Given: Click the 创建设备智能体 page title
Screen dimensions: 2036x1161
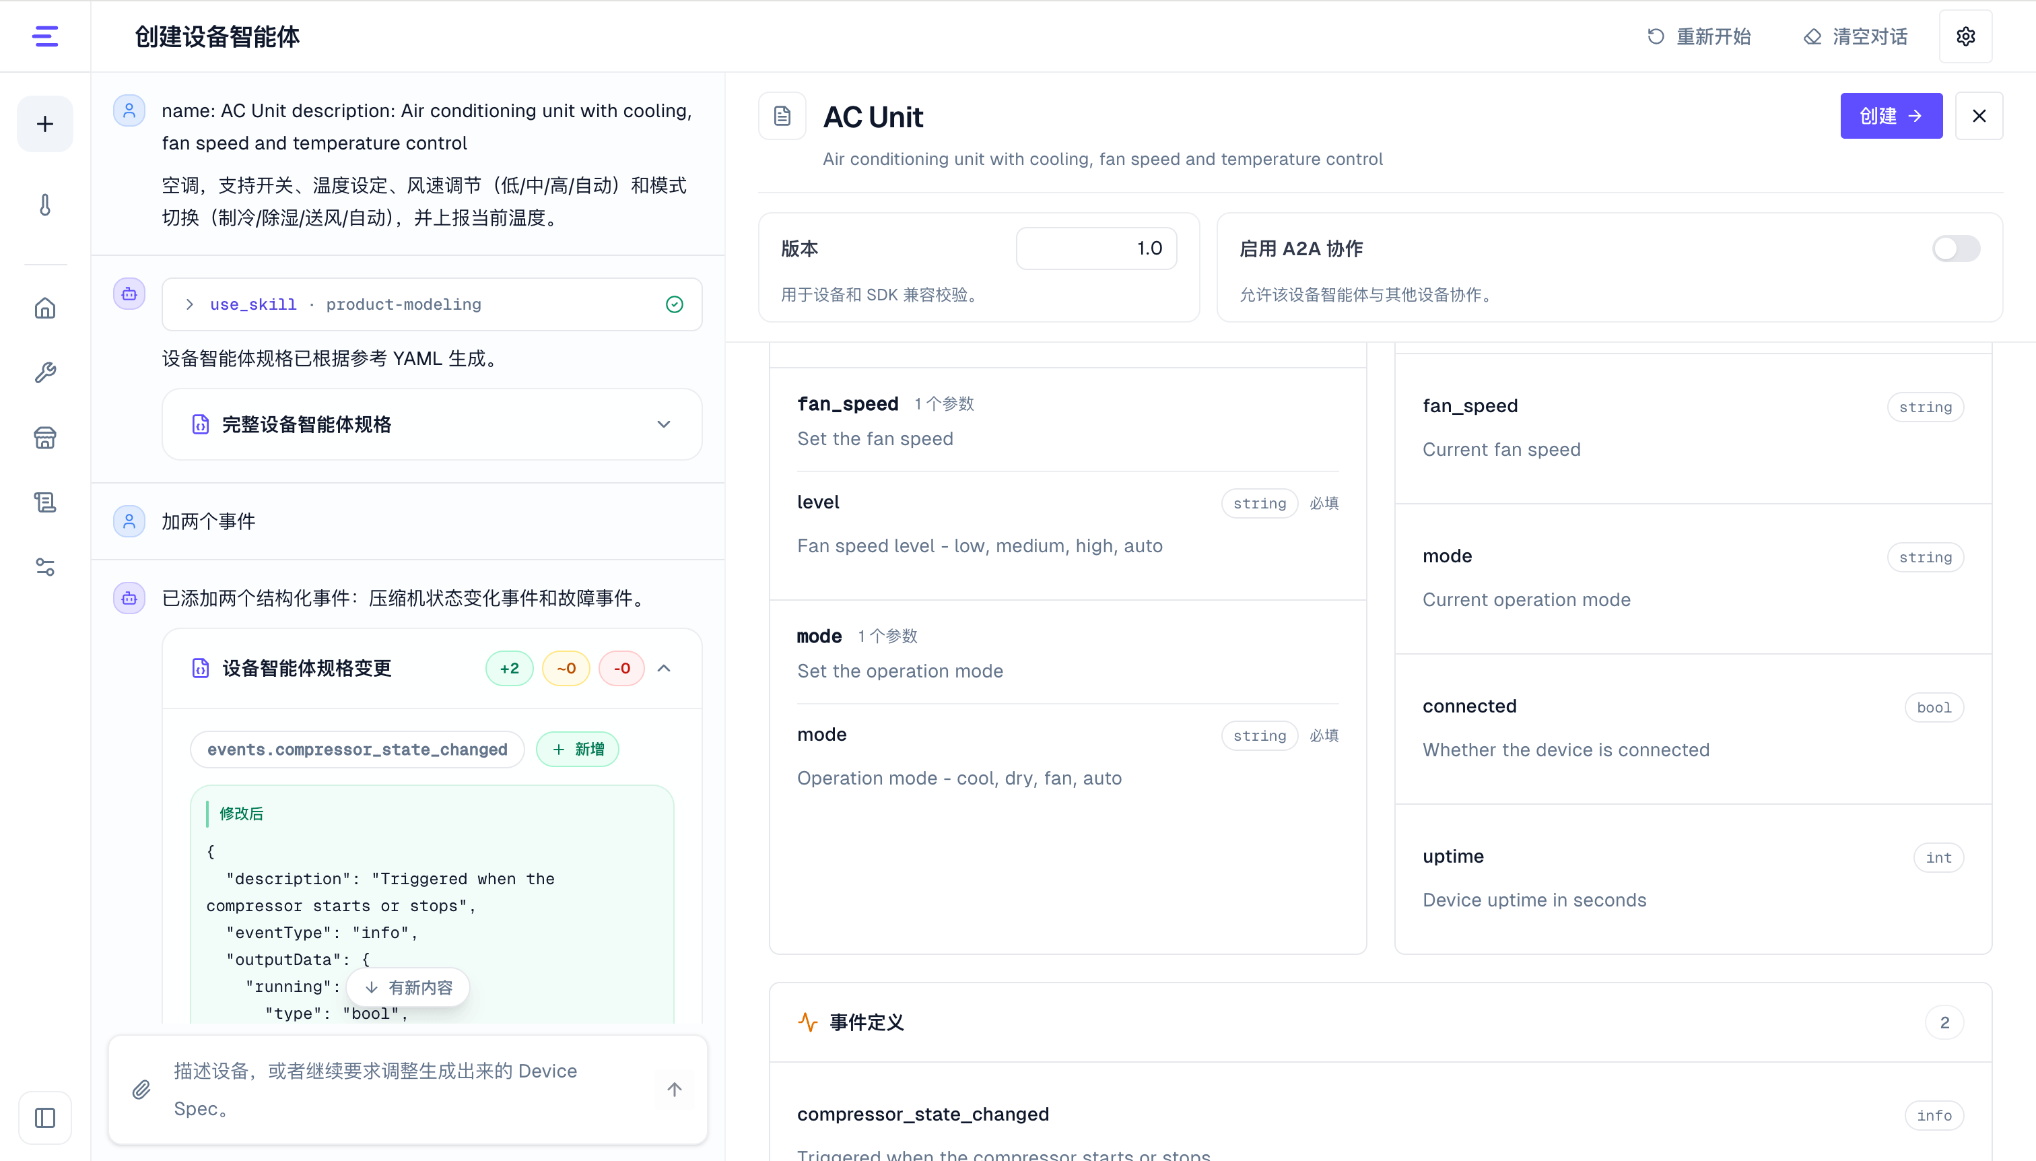Looking at the screenshot, I should [x=217, y=36].
